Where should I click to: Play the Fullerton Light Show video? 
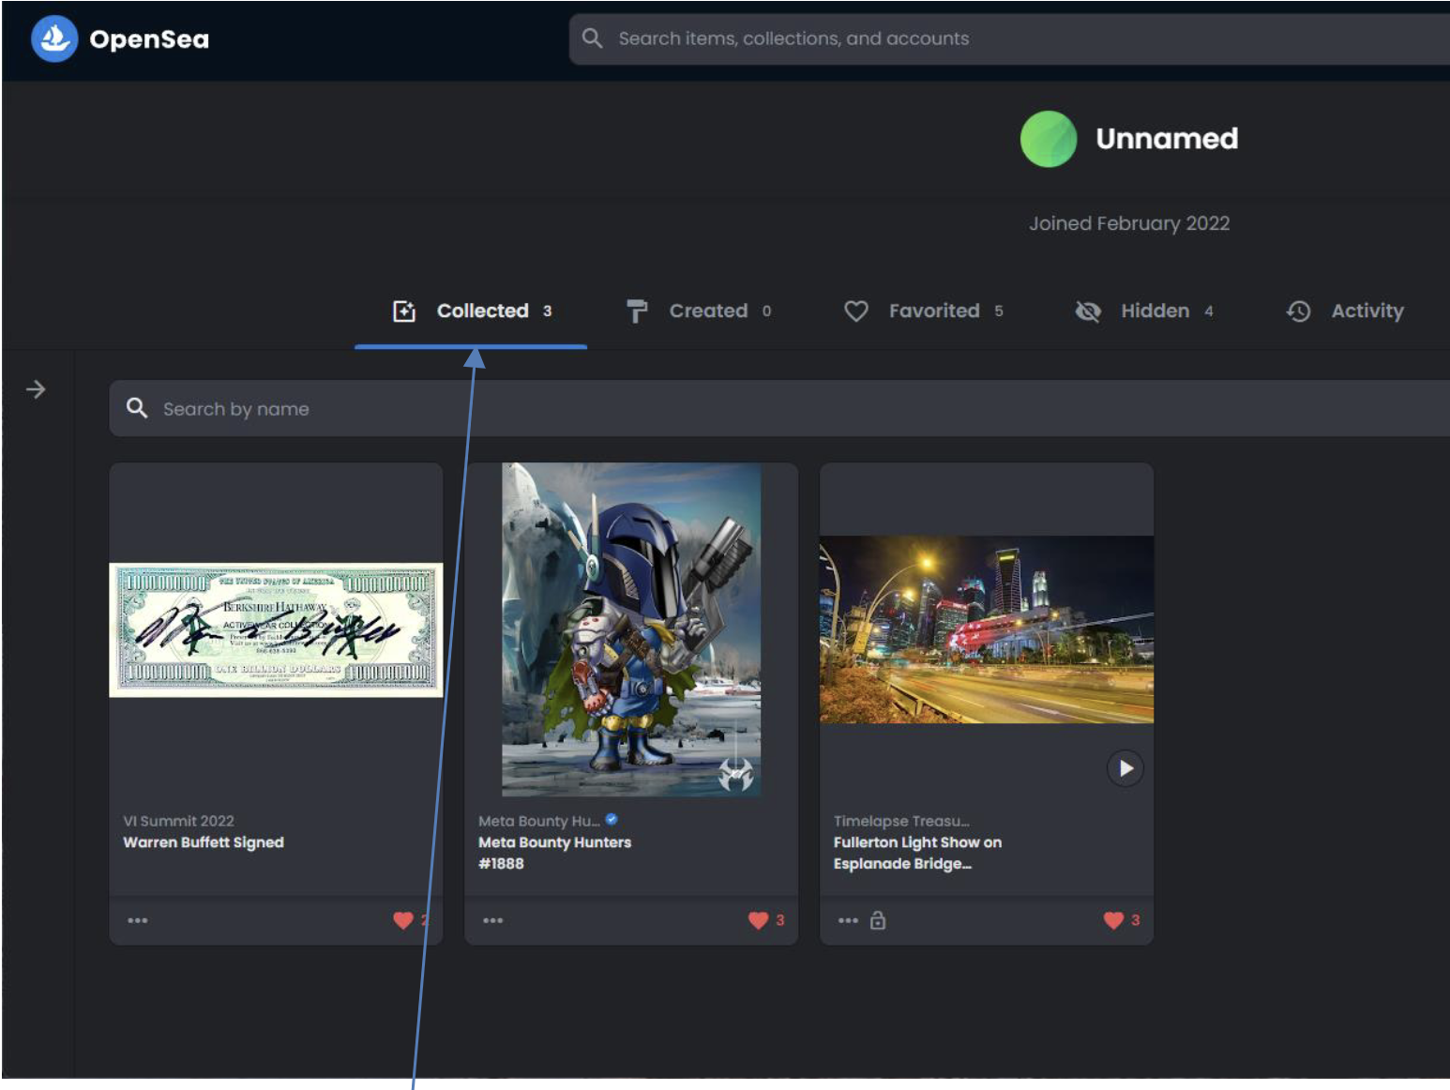point(1125,768)
